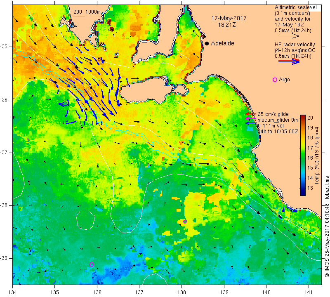Click the longitude axis label '140'

point(266,292)
